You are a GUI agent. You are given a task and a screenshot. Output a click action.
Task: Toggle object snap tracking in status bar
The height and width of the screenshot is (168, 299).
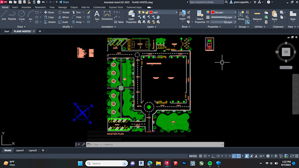[234, 156]
